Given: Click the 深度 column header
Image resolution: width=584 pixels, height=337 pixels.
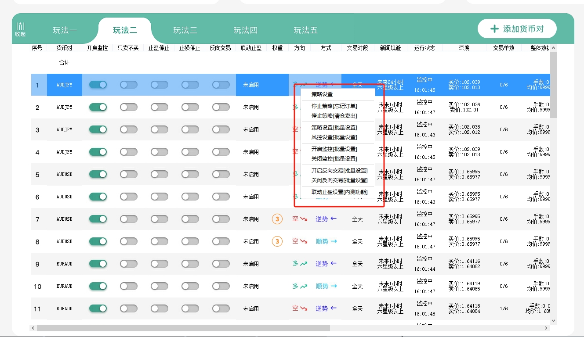Looking at the screenshot, I should 464,48.
